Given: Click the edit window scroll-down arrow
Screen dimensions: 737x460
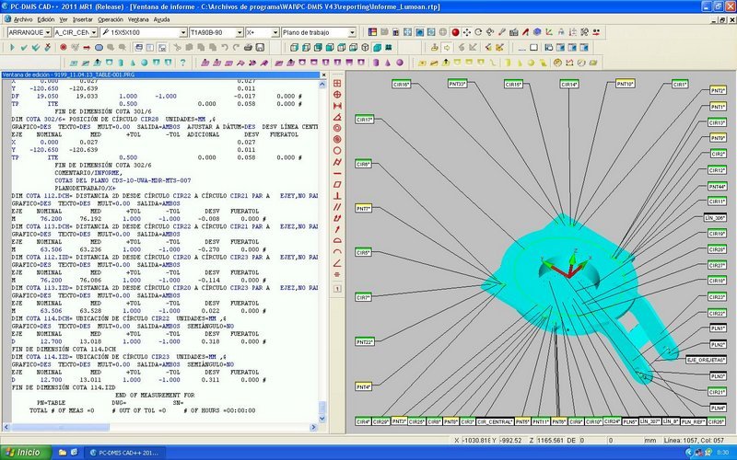Looking at the screenshot, I should [x=322, y=419].
